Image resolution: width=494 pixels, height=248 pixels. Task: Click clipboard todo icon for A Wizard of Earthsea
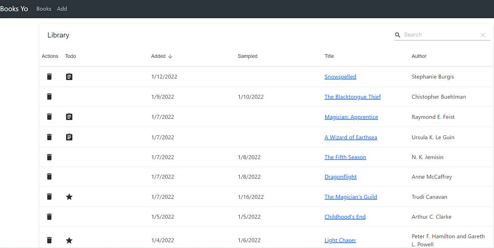click(x=69, y=137)
